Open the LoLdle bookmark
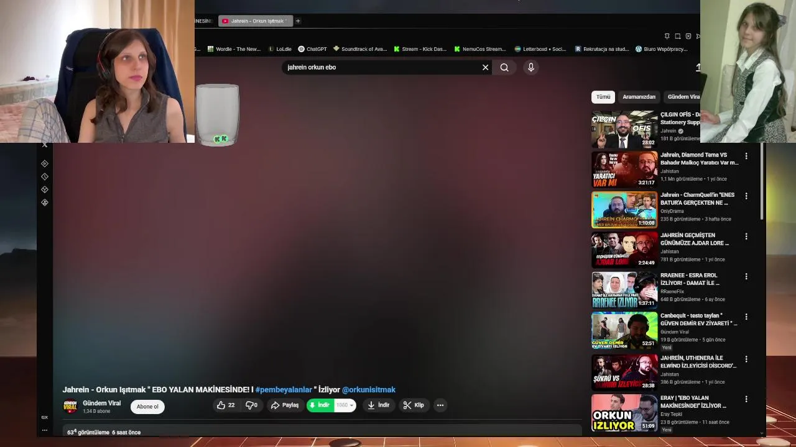 279,49
